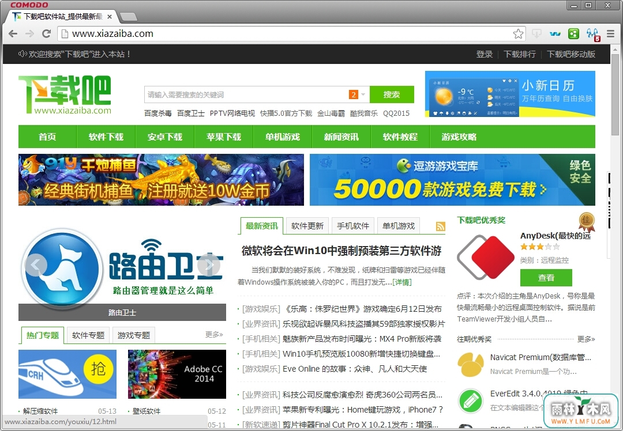The width and height of the screenshot is (623, 431).
Task: Open the 软件下载 navigation item
Action: pyautogui.click(x=106, y=137)
